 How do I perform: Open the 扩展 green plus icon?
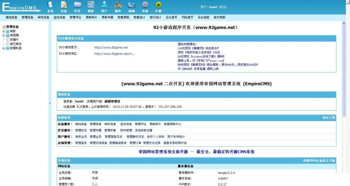pos(158,5)
